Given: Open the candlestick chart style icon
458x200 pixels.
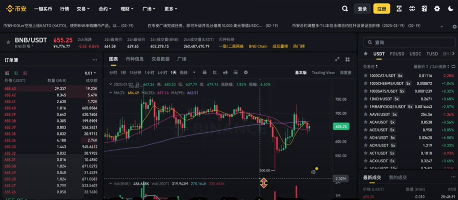Looking at the screenshot, I should click(225, 73).
